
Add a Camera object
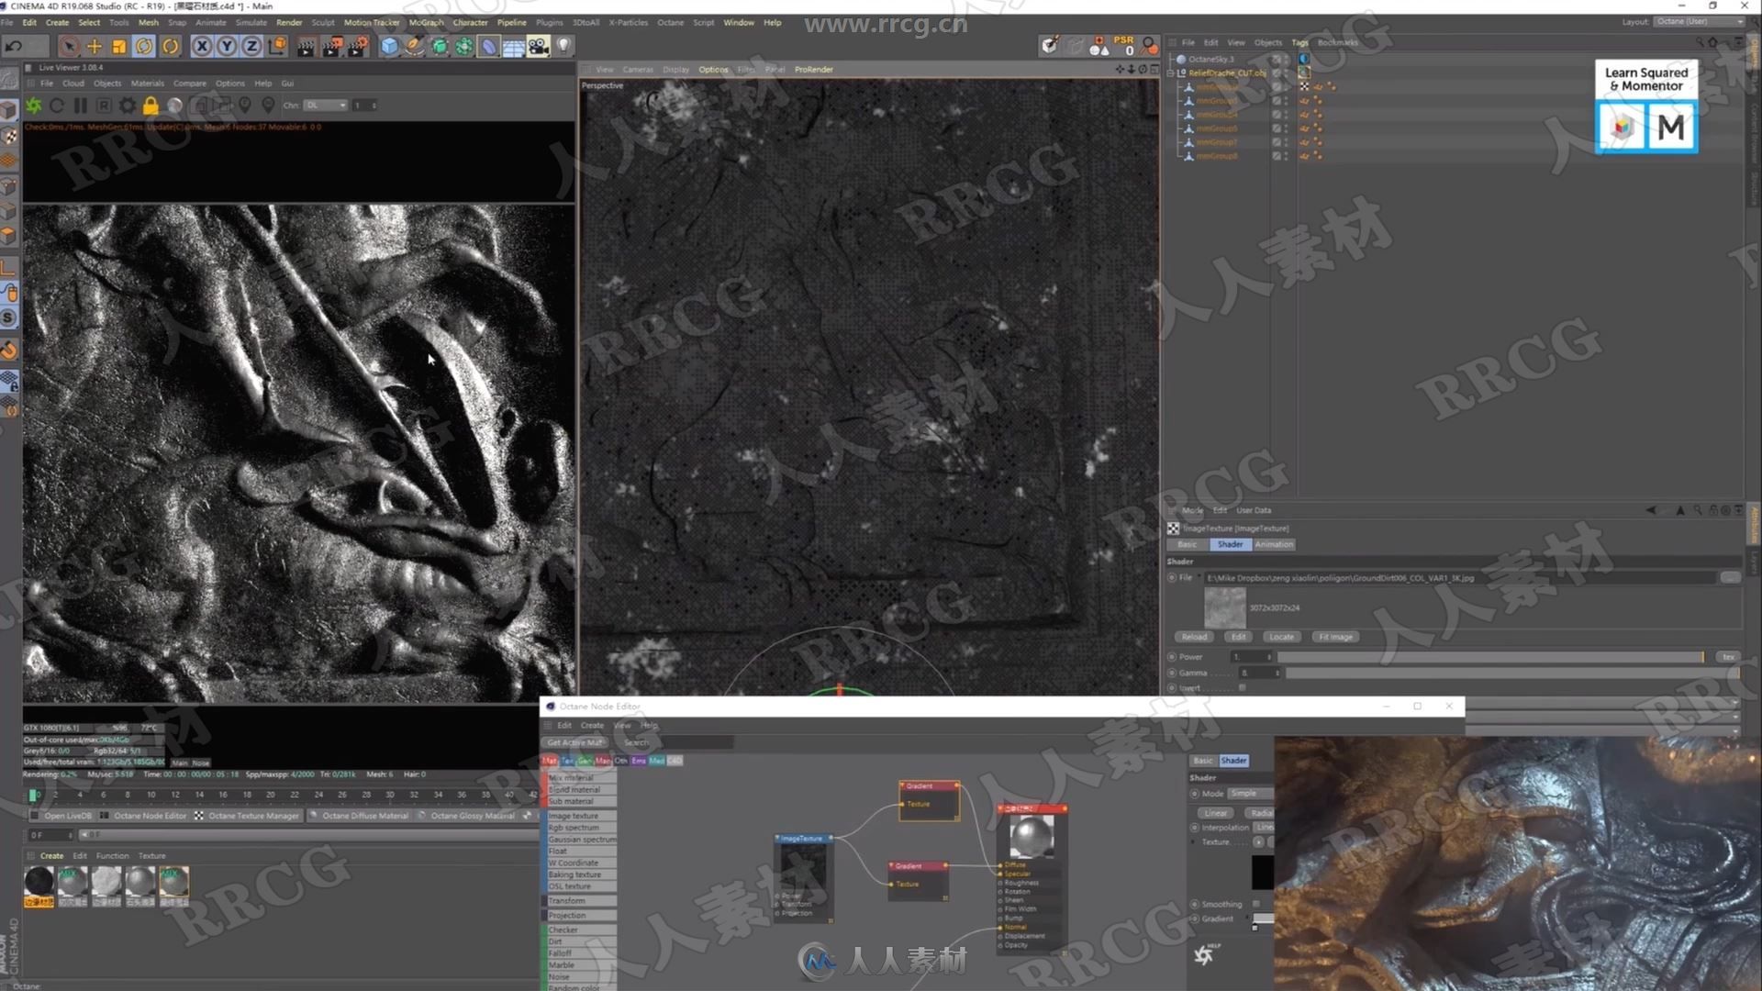coord(539,46)
